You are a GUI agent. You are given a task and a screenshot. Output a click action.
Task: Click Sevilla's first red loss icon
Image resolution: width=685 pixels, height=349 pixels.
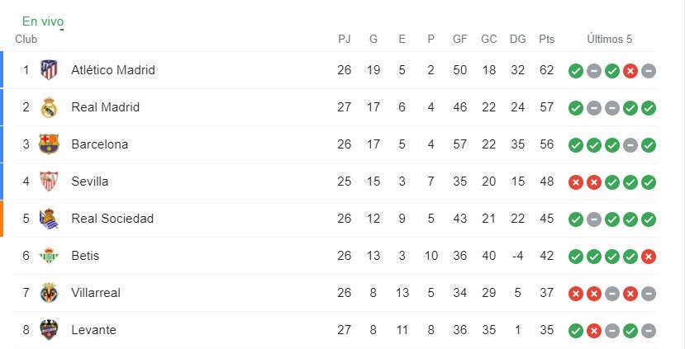pyautogui.click(x=576, y=182)
